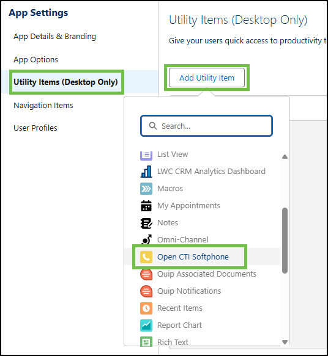The image size is (328, 356).
Task: Click the List View icon
Action: click(146, 155)
